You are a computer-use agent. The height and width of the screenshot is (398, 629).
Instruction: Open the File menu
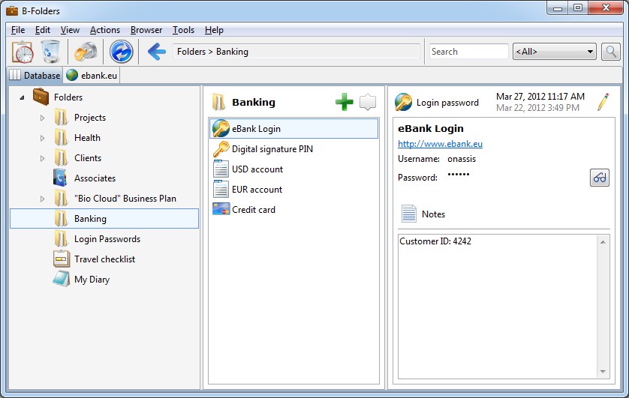[x=18, y=30]
